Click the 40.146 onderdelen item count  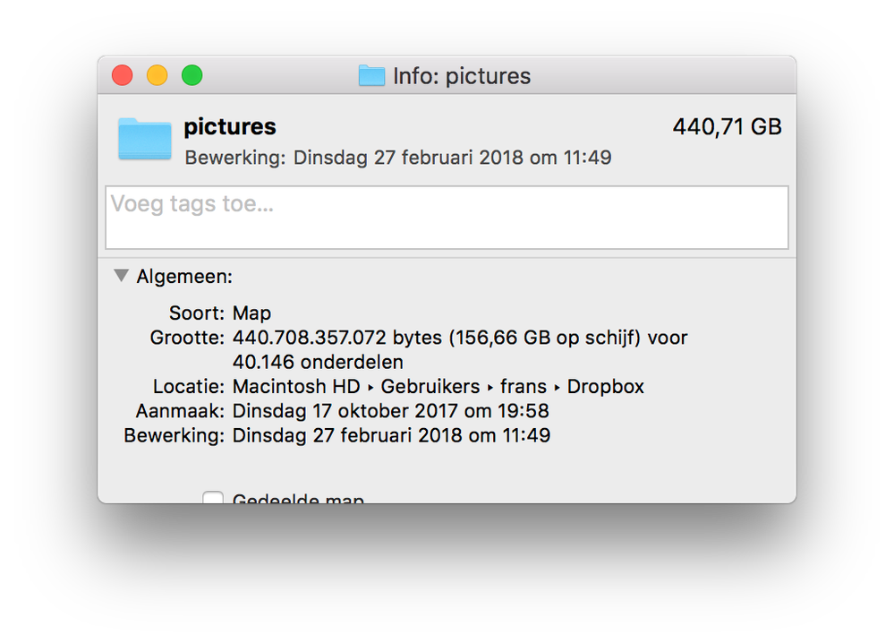[x=318, y=363]
